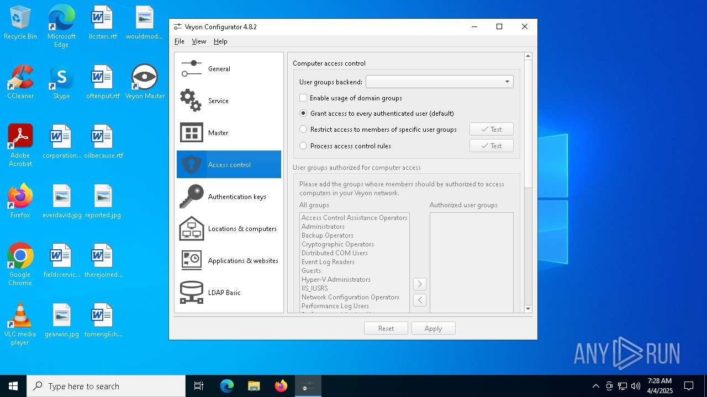Launch Skype desktop shortcut
This screenshot has width=707, height=397.
pos(61,82)
